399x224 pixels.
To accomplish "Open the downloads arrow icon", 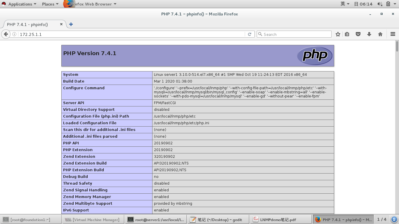I will pyautogui.click(x=369, y=34).
